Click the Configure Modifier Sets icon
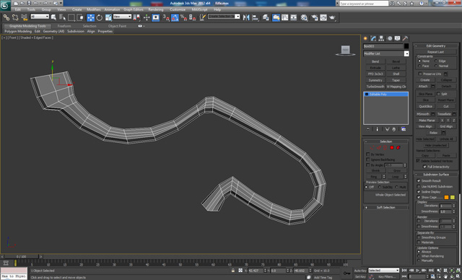The height and width of the screenshot is (280, 462). (404, 129)
